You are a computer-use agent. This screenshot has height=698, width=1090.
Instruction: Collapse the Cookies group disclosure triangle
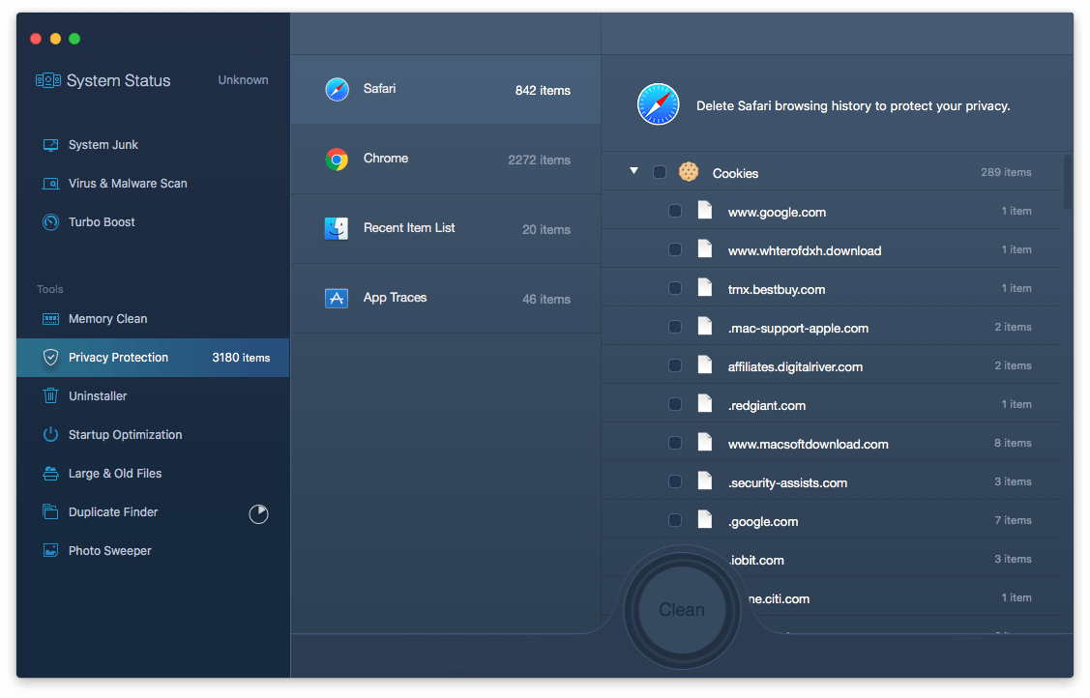(x=634, y=171)
